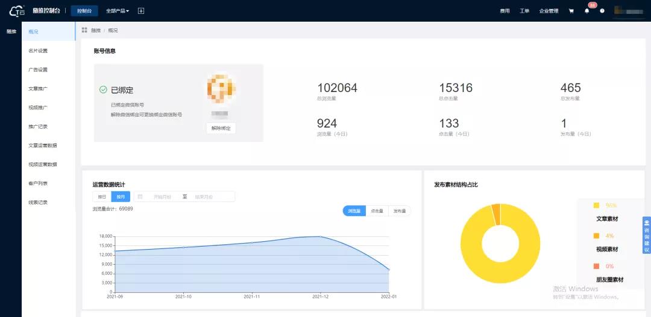Viewport: 651px width, 317px height.
Task: Open the 咨询建议 floating side widget
Action: (646, 235)
